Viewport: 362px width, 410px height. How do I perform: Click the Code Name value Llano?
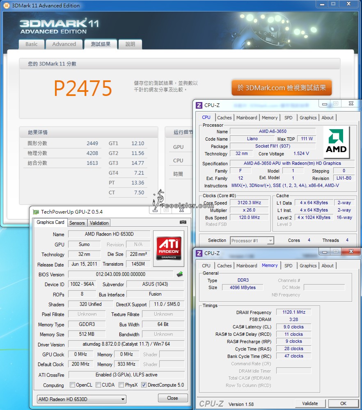[x=252, y=139]
